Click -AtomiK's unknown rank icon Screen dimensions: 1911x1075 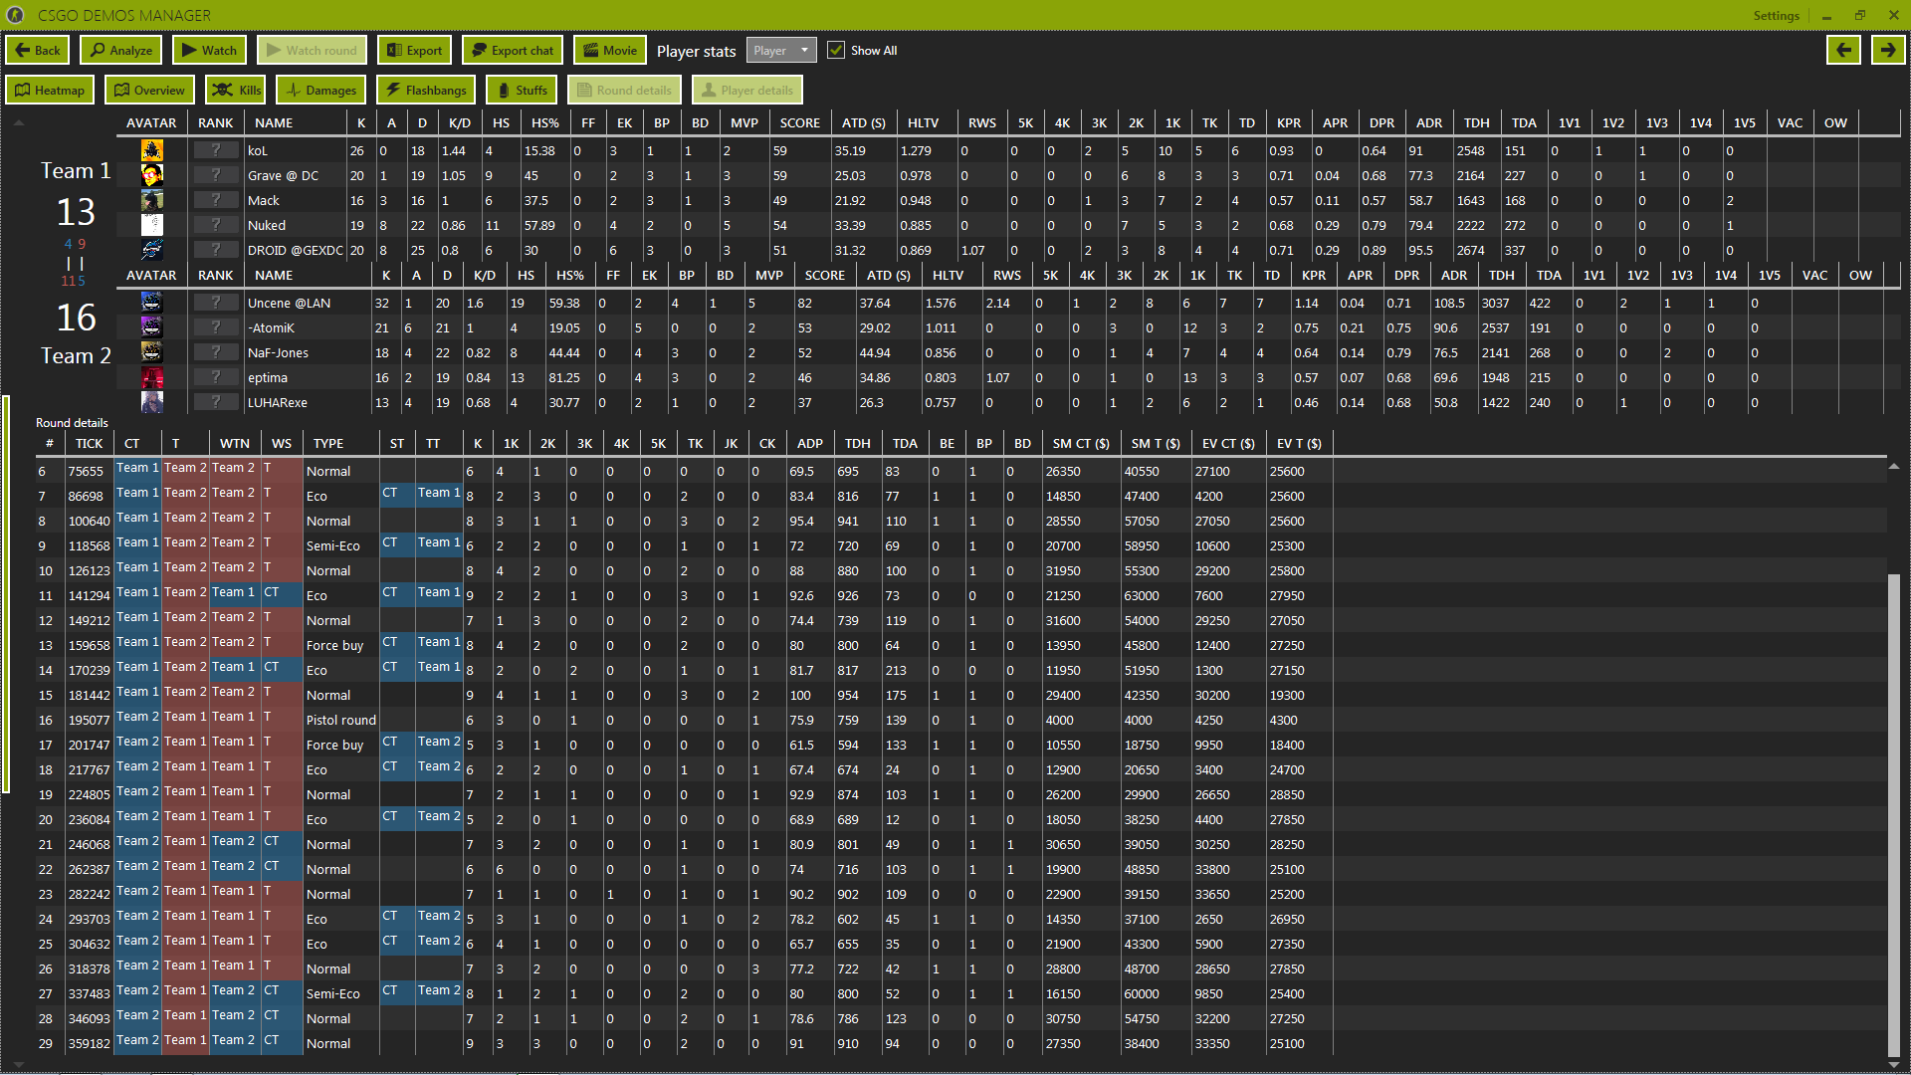pos(215,327)
